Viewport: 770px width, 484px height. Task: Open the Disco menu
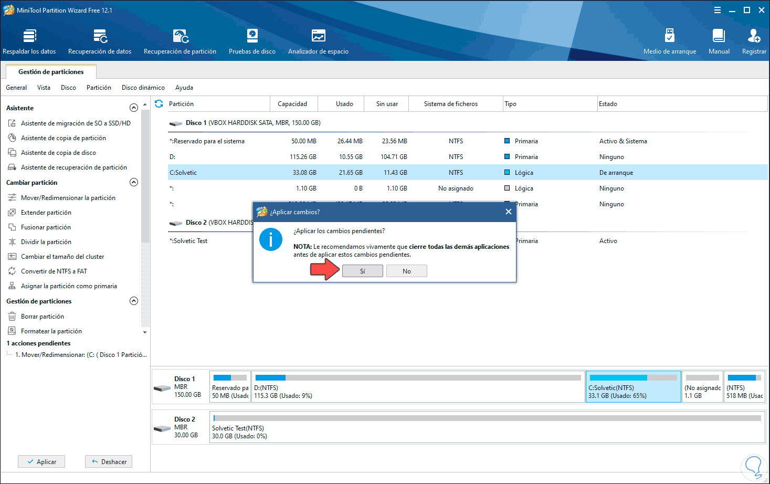68,88
